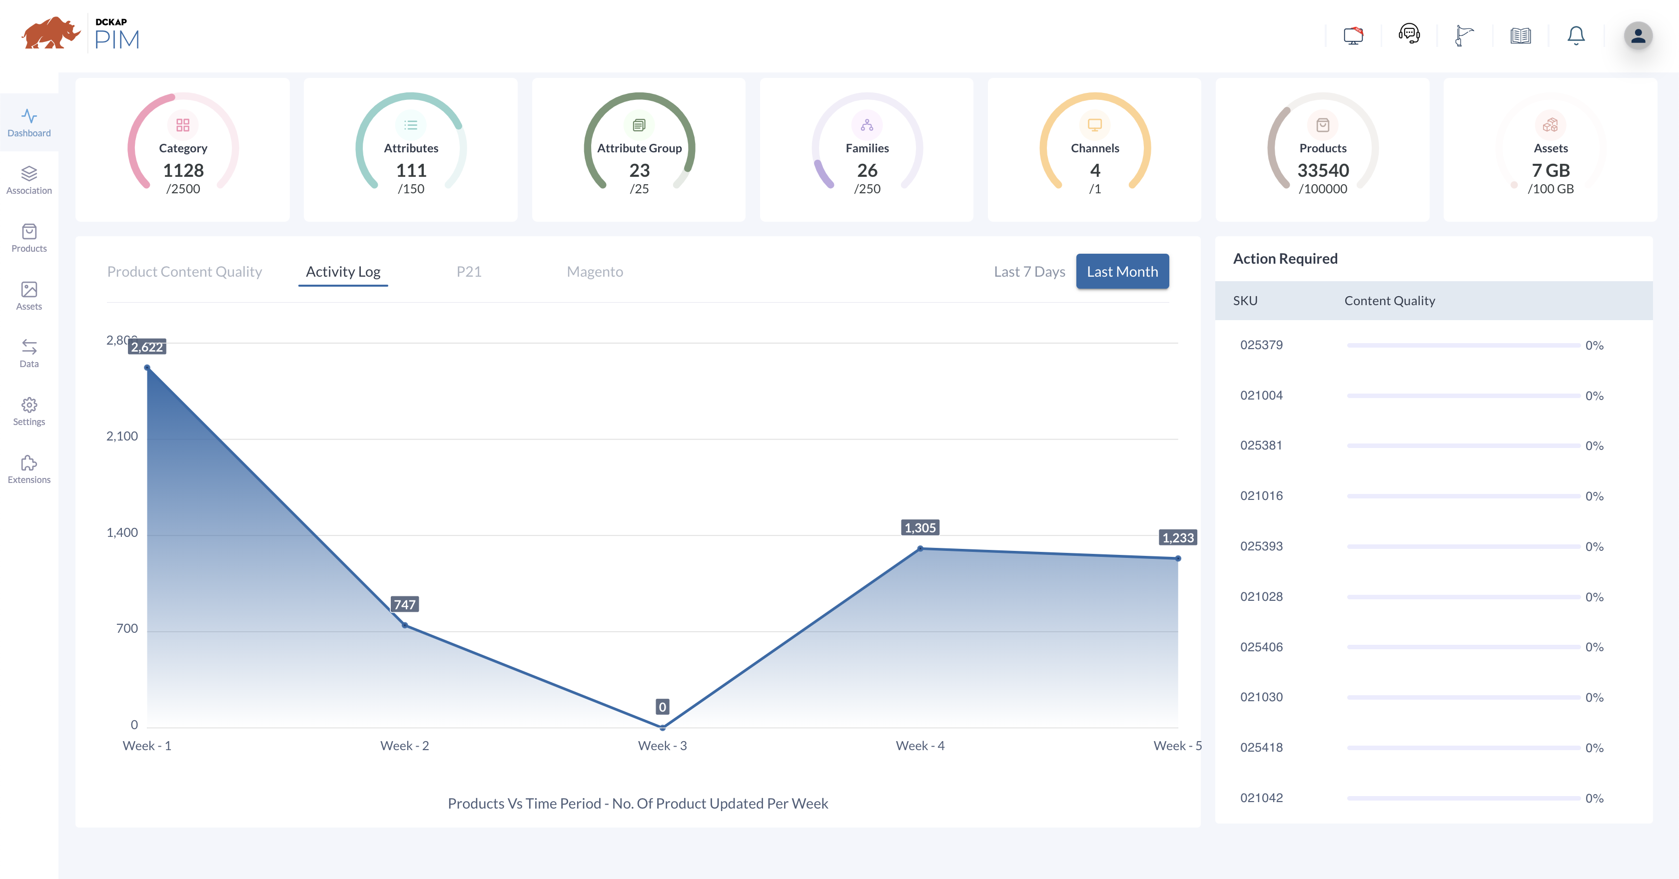Click the SKU column header
The height and width of the screenshot is (879, 1679).
click(x=1245, y=300)
